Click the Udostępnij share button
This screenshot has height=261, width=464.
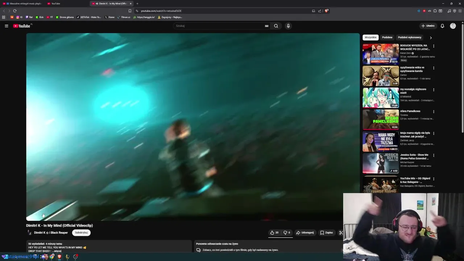[305, 233]
